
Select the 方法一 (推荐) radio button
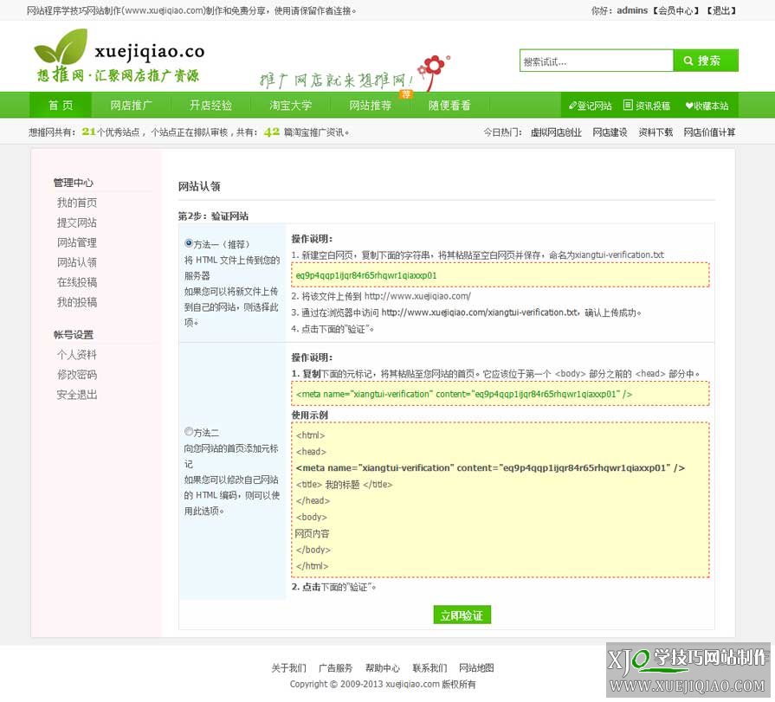click(x=189, y=243)
